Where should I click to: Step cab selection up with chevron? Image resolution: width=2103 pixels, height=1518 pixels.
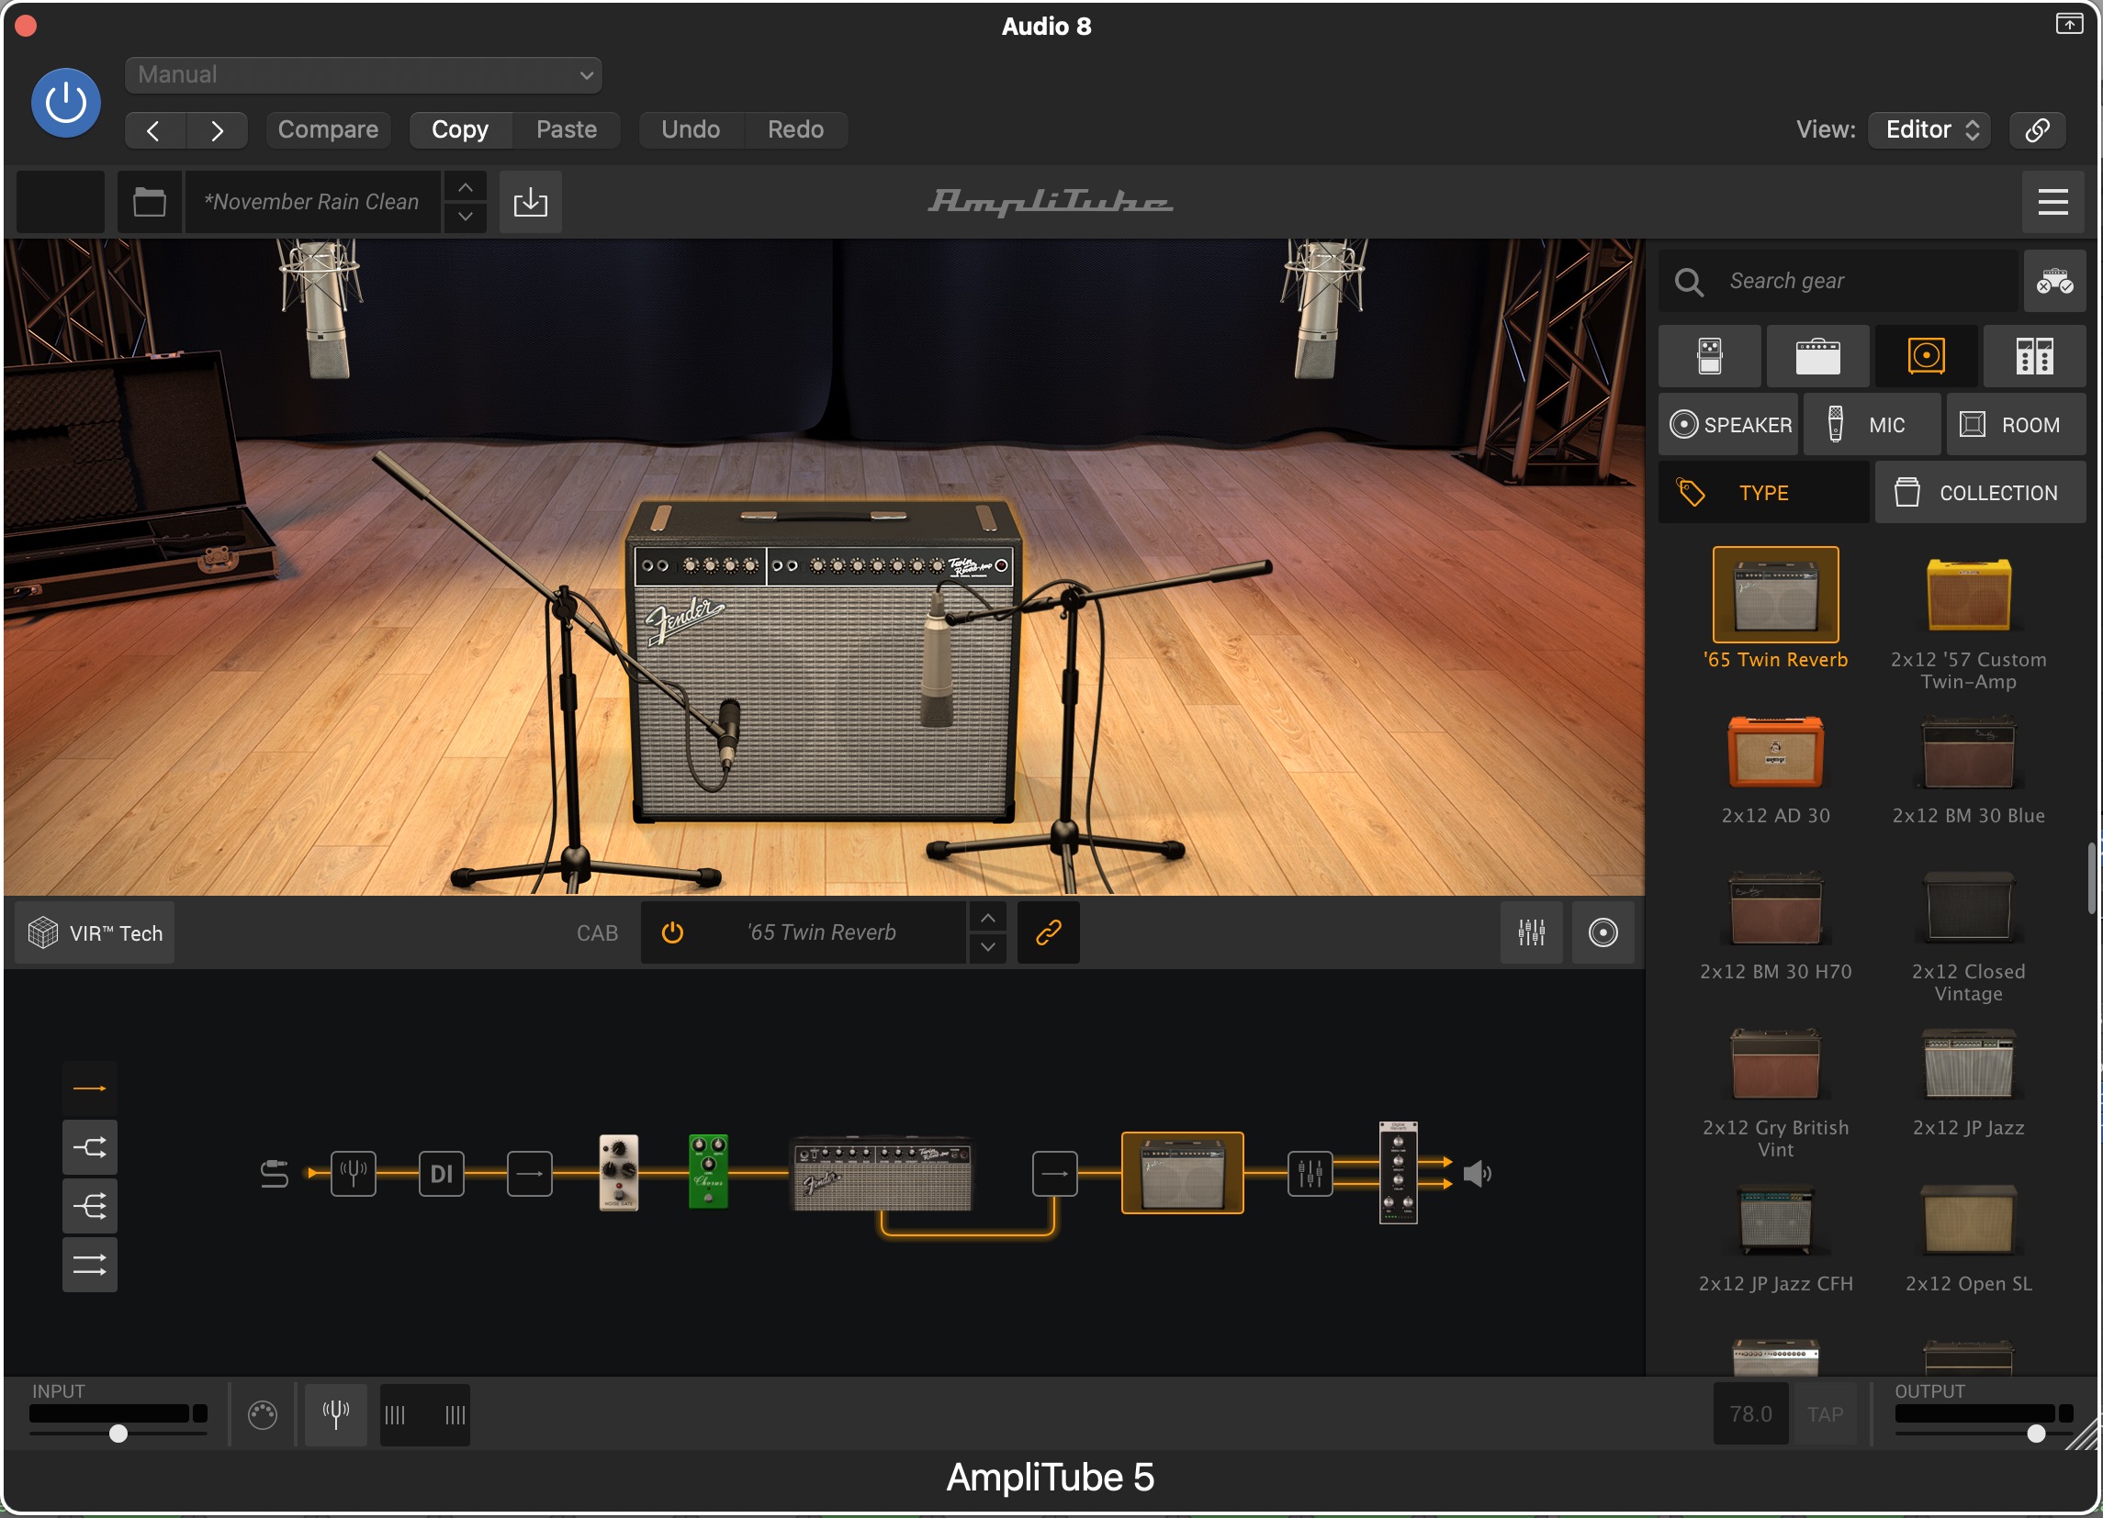988,920
